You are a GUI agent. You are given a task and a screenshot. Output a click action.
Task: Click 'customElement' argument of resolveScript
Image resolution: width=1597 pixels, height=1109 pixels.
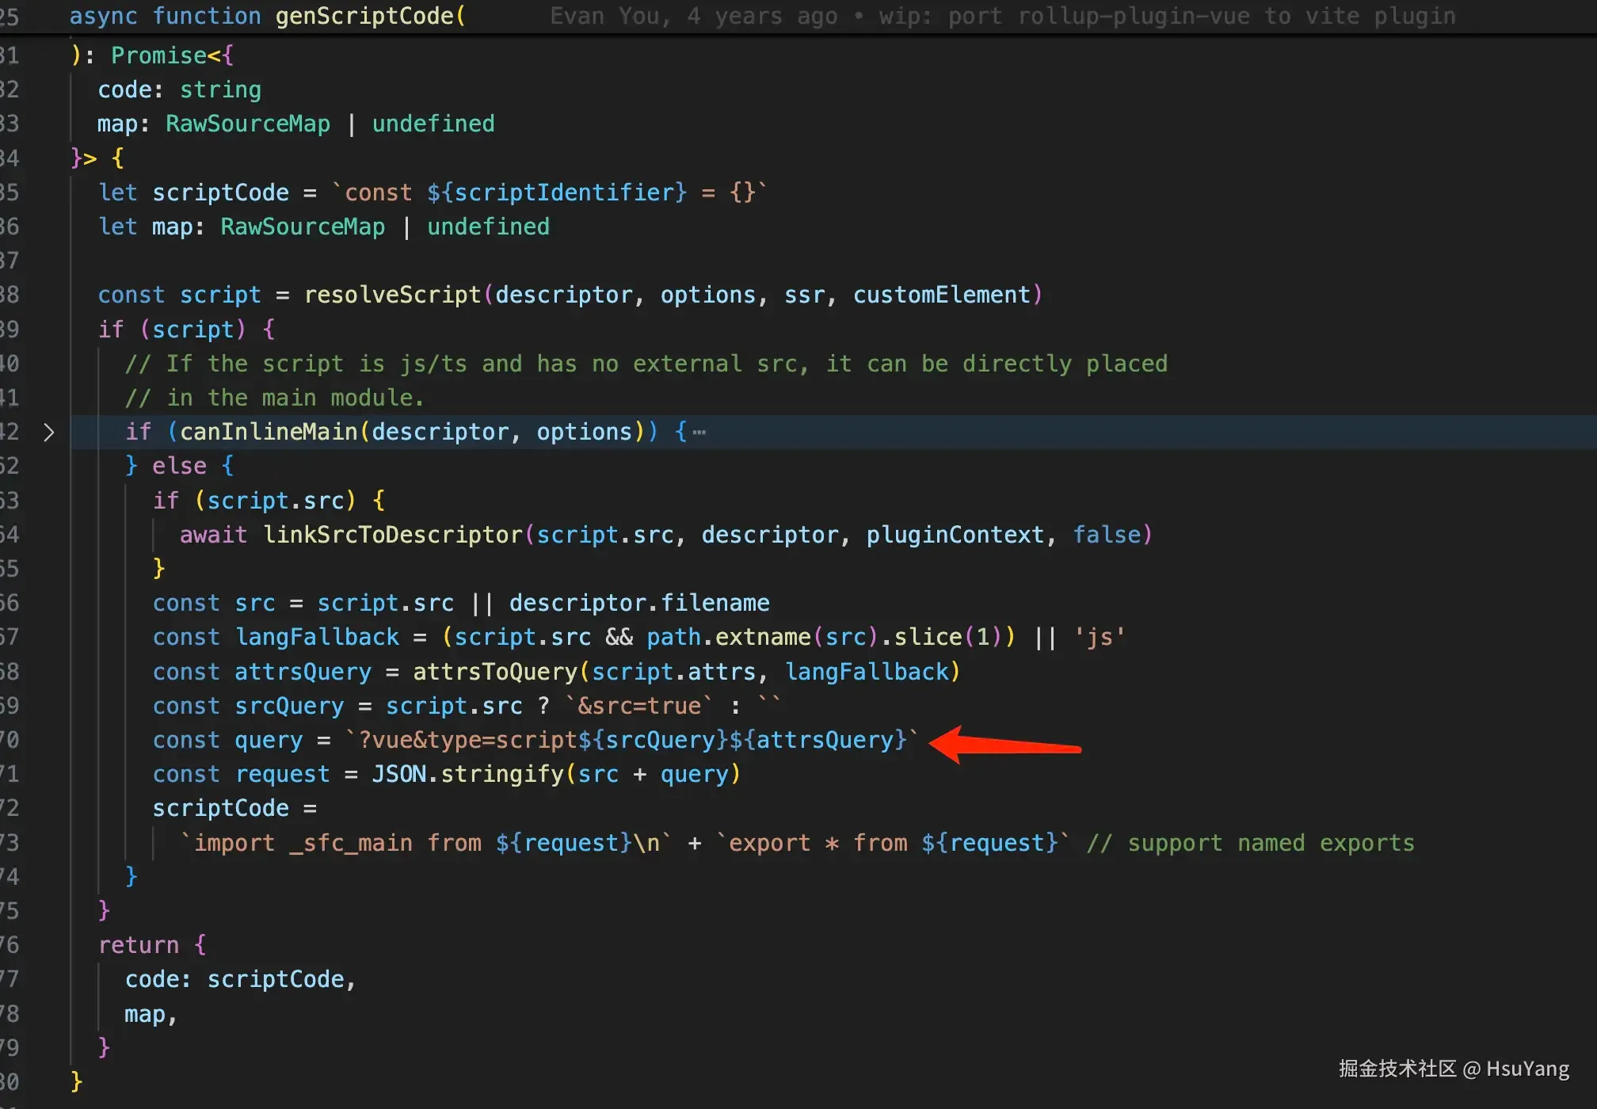[x=942, y=295]
